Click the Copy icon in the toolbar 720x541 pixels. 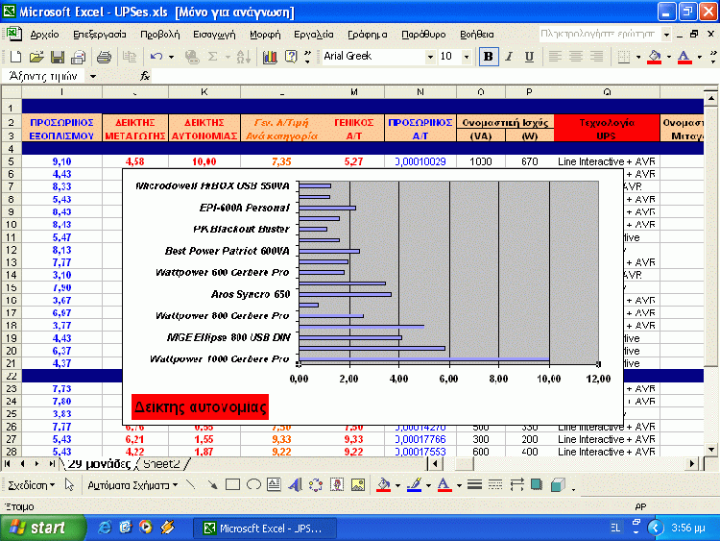coord(129,57)
